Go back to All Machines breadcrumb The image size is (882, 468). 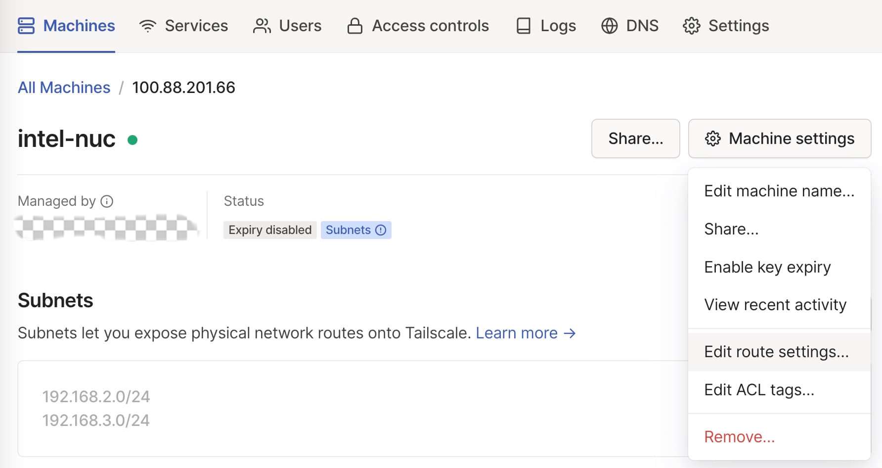click(x=64, y=88)
